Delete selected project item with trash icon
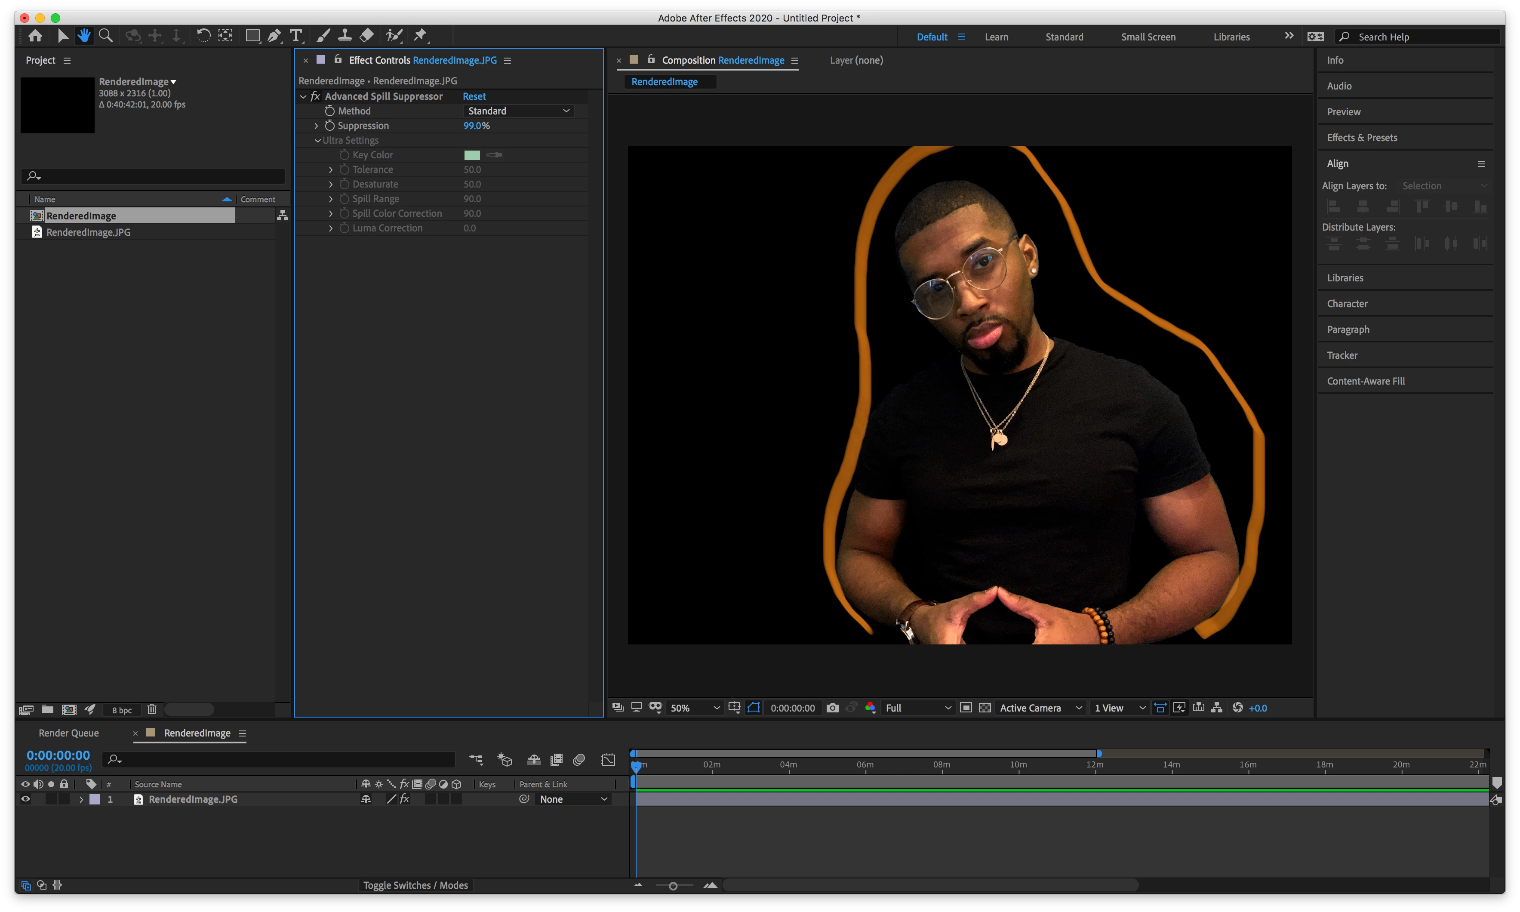Image resolution: width=1520 pixels, height=912 pixels. (x=152, y=710)
